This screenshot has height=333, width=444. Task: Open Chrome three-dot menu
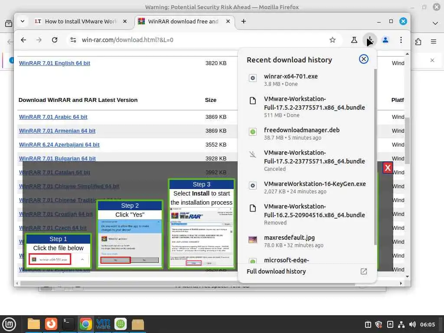(x=401, y=40)
